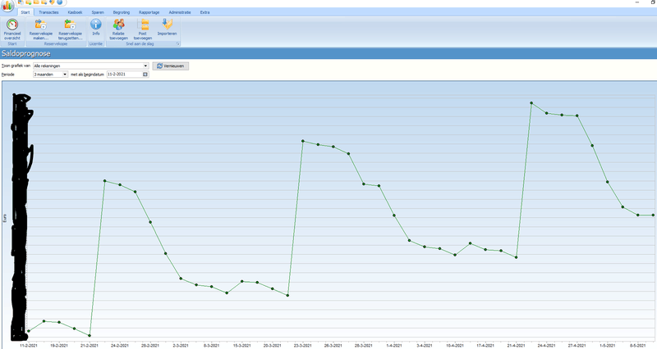
Task: Click the first data point at 11-2-2021
Action: (x=29, y=331)
